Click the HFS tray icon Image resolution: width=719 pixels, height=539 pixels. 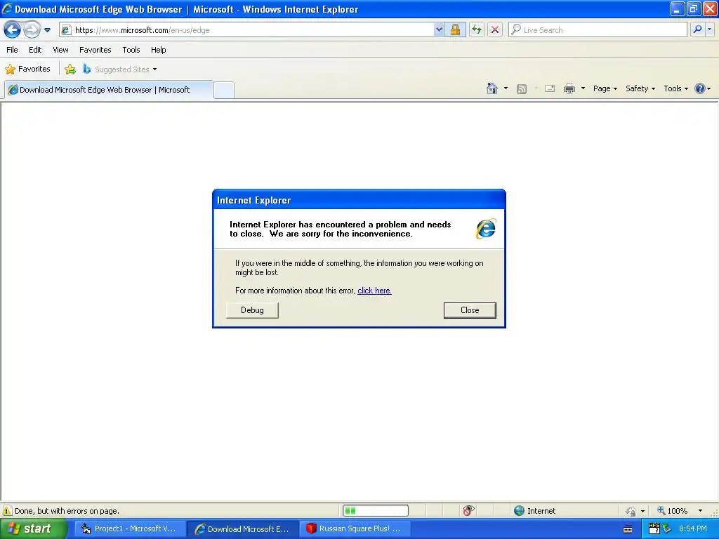[x=654, y=528]
